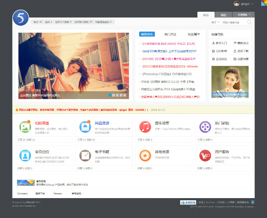Open the sidebar girl portrait thumbnail

(230, 82)
